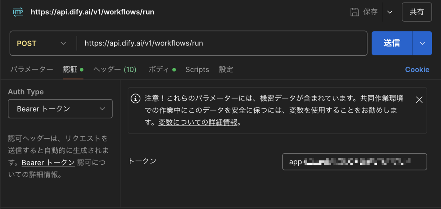Open the 変数についての詳細情報 link
This screenshot has width=441, height=209.
click(198, 123)
